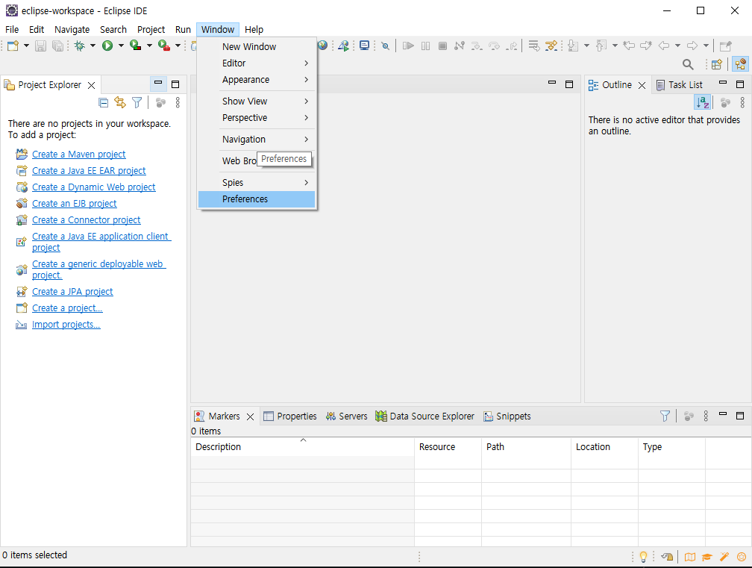The width and height of the screenshot is (752, 568).
Task: Click Create a Maven project link
Action: pyautogui.click(x=78, y=154)
